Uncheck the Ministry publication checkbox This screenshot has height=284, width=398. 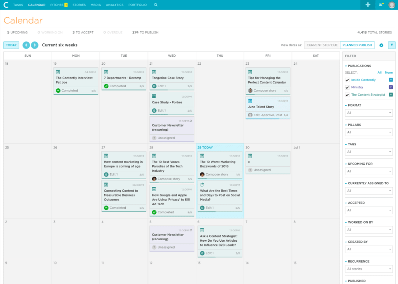click(x=347, y=87)
